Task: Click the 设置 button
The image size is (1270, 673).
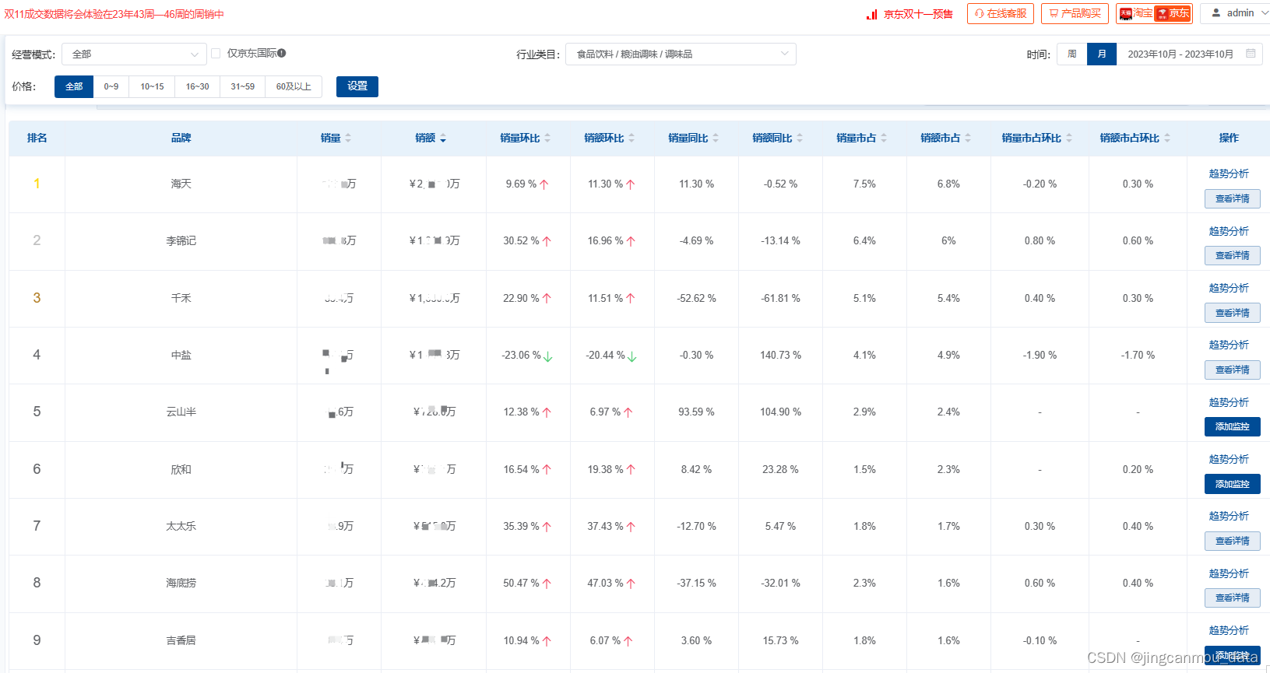Action: (x=357, y=86)
